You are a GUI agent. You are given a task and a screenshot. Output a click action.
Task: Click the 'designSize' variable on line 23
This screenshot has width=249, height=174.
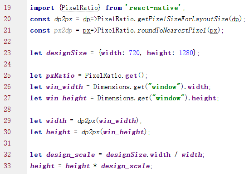pos(67,53)
